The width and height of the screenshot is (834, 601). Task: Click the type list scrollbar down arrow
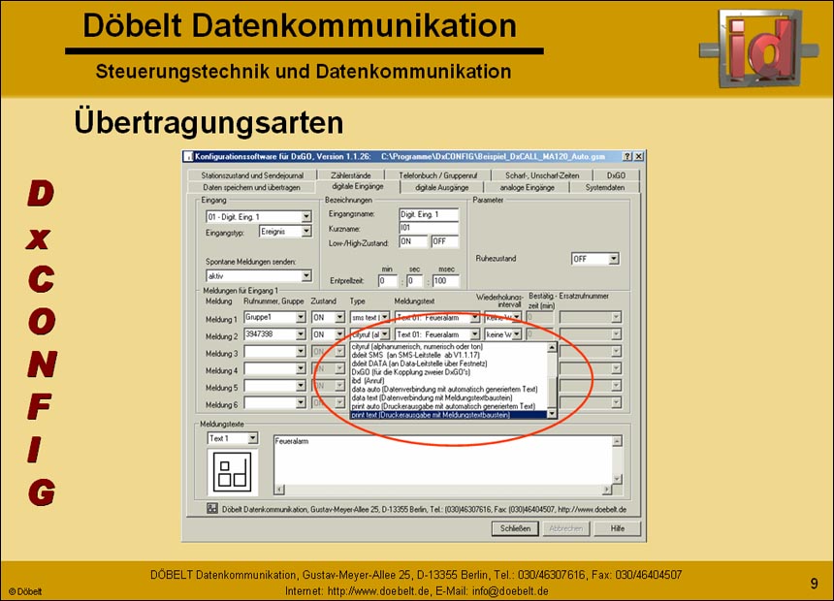(x=552, y=414)
